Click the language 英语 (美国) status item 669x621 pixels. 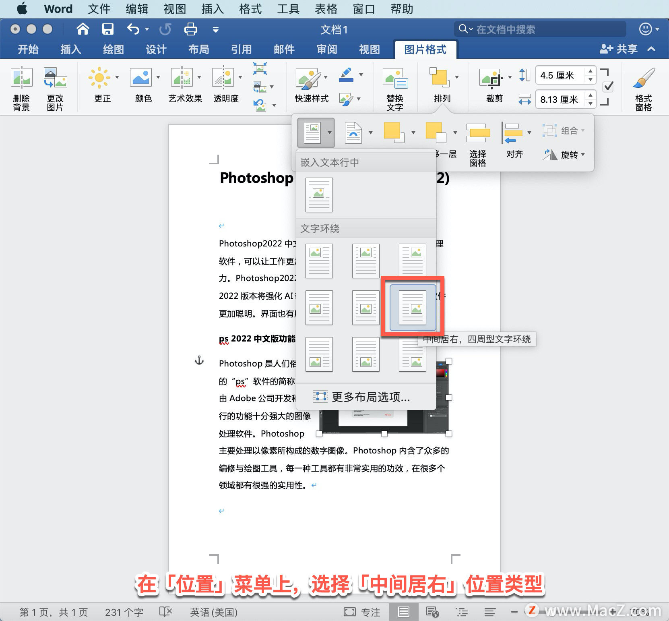pos(214,613)
